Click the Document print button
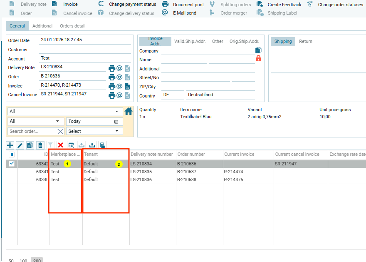The image size is (366, 262). point(183,5)
